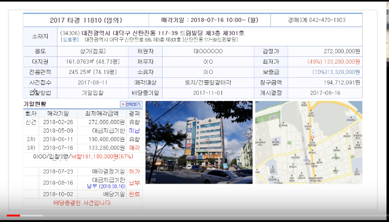Screen dimensions: 389x222
Task: Click the 매각기일 2018-07-16 10:00 header
Action: click(x=210, y=20)
